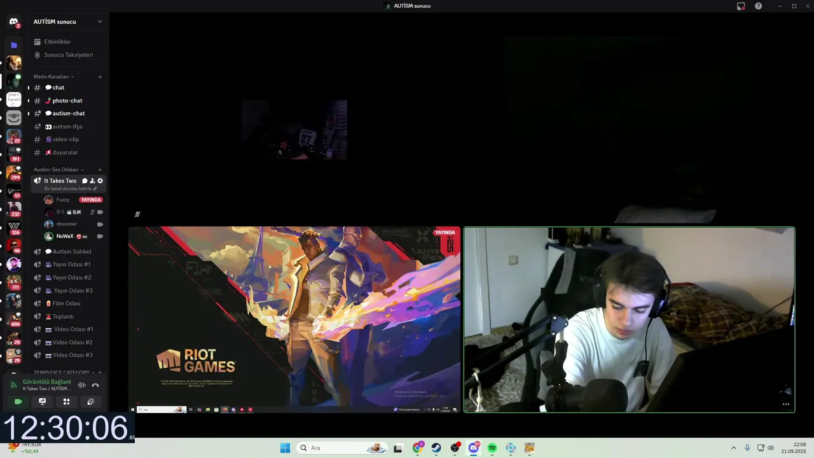The image size is (814, 458).
Task: Open the purple server folder icon
Action: (x=14, y=45)
